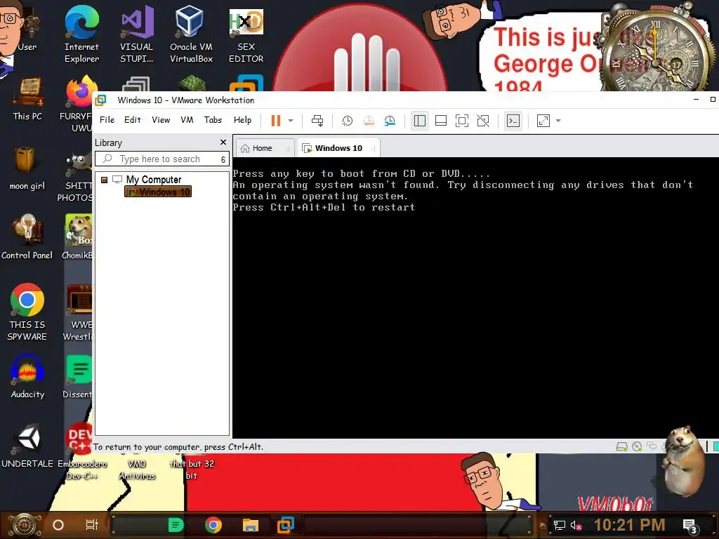Screen dimensions: 719x539
Task: Open the Control Panel desktop icon
Action: [x=27, y=237]
